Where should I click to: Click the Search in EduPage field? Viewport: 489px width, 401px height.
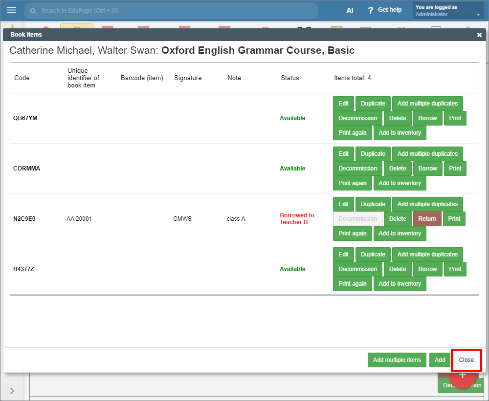pos(171,10)
